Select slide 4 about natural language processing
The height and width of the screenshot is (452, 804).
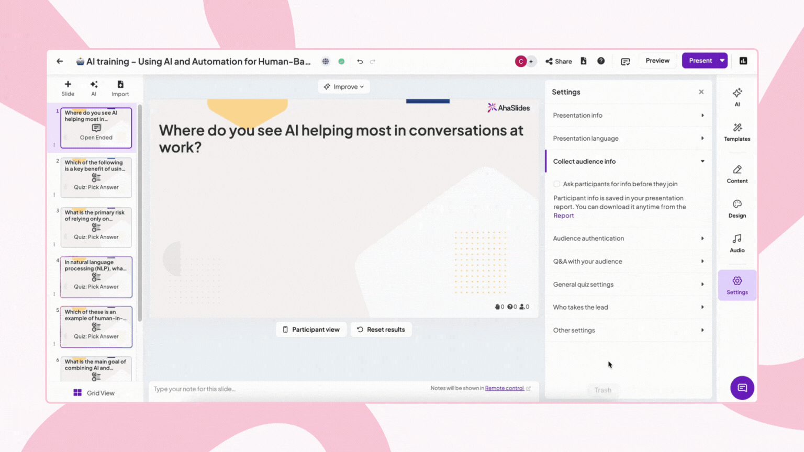pyautogui.click(x=96, y=277)
